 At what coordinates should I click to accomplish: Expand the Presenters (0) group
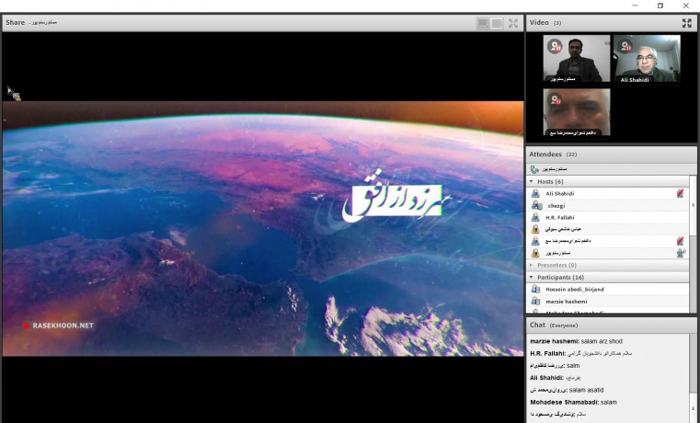pyautogui.click(x=531, y=265)
